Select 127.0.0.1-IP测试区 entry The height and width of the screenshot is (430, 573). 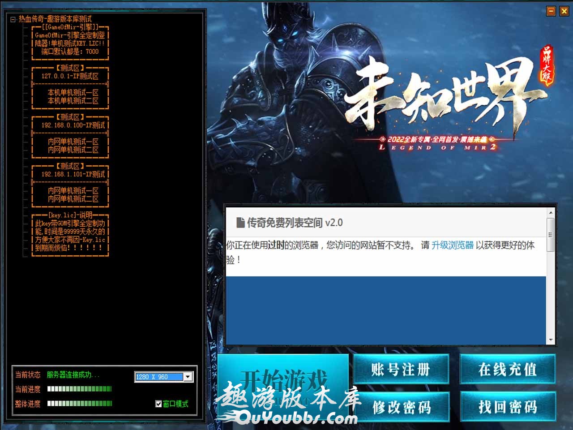tap(70, 76)
